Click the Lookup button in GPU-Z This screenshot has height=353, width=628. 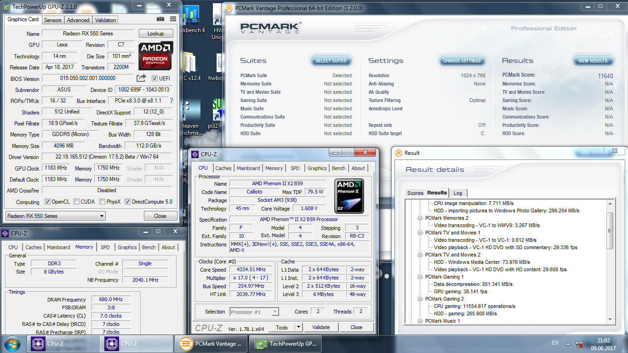click(155, 34)
